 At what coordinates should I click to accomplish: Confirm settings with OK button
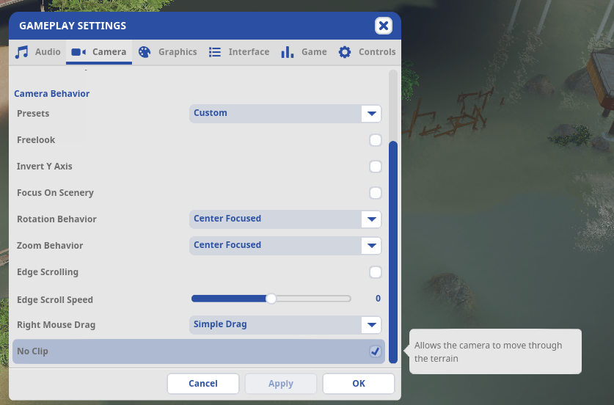[358, 384]
